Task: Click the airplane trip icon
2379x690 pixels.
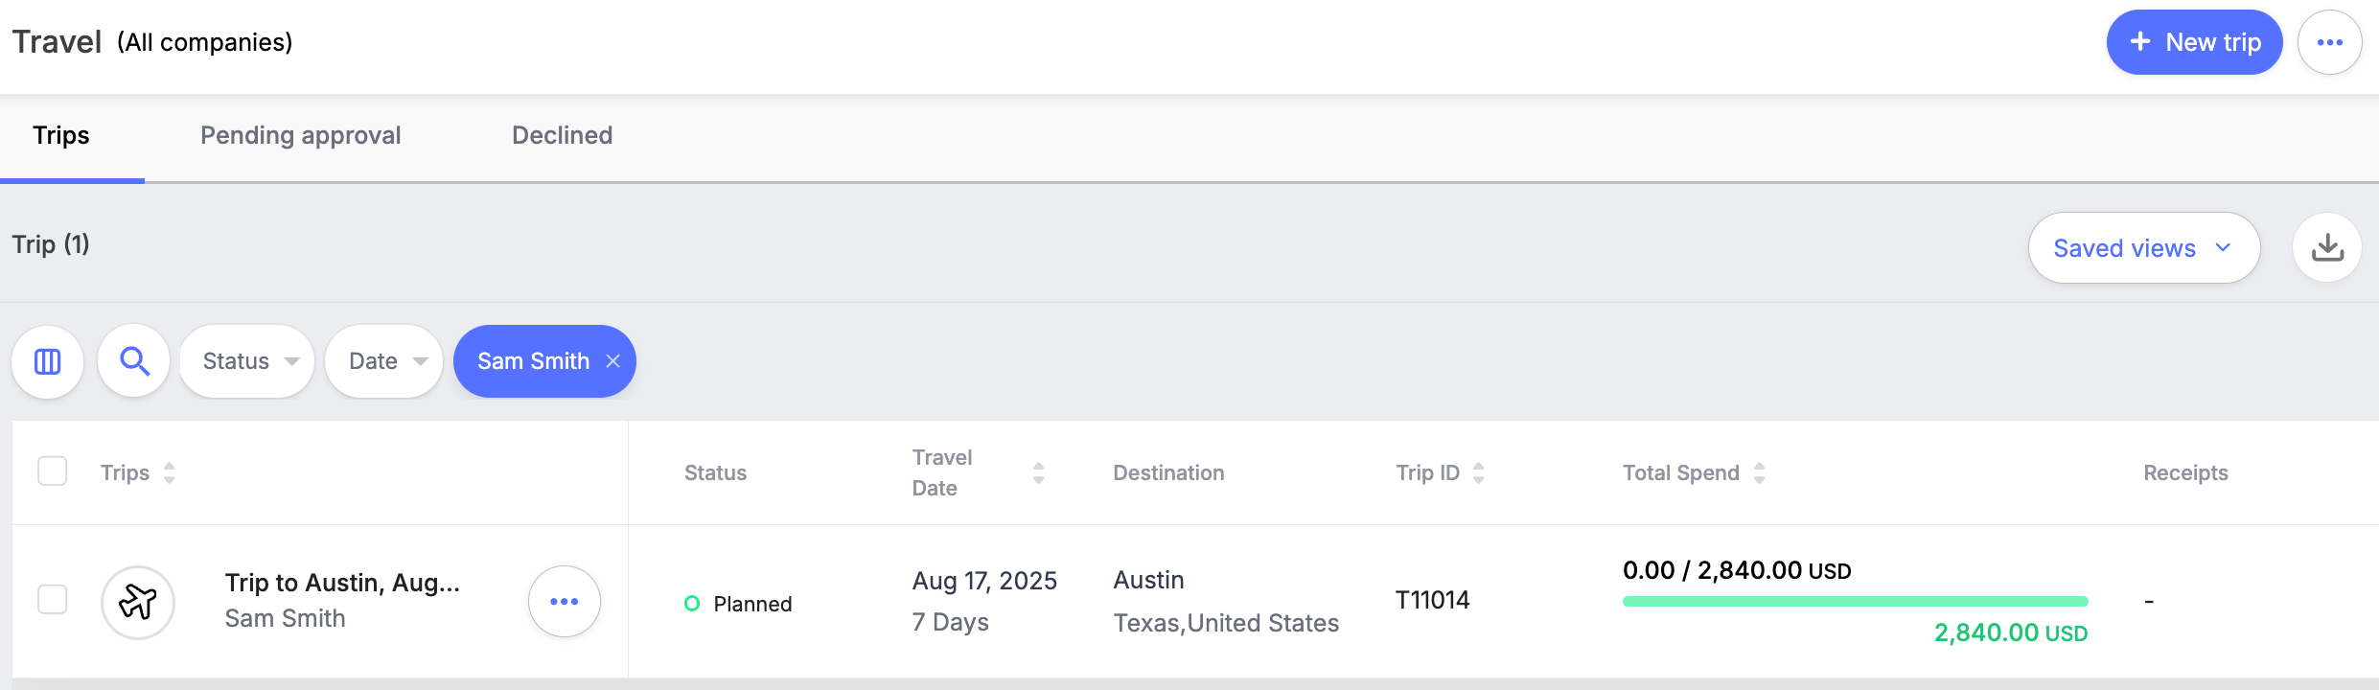Action: click(138, 602)
